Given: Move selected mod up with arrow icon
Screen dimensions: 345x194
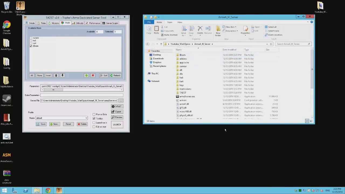Looking at the screenshot, I should [x=56, y=75].
